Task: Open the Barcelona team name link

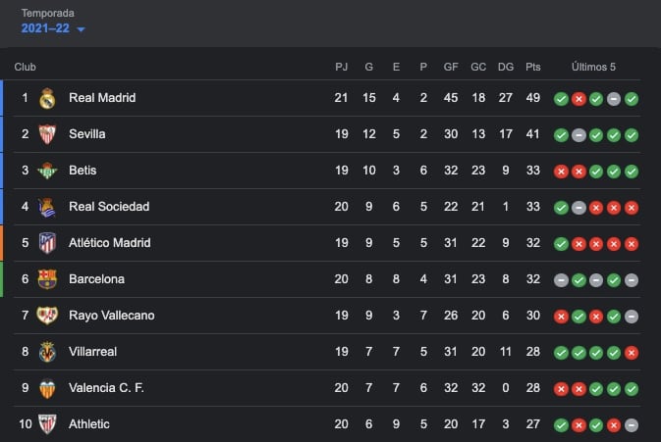Action: [96, 279]
